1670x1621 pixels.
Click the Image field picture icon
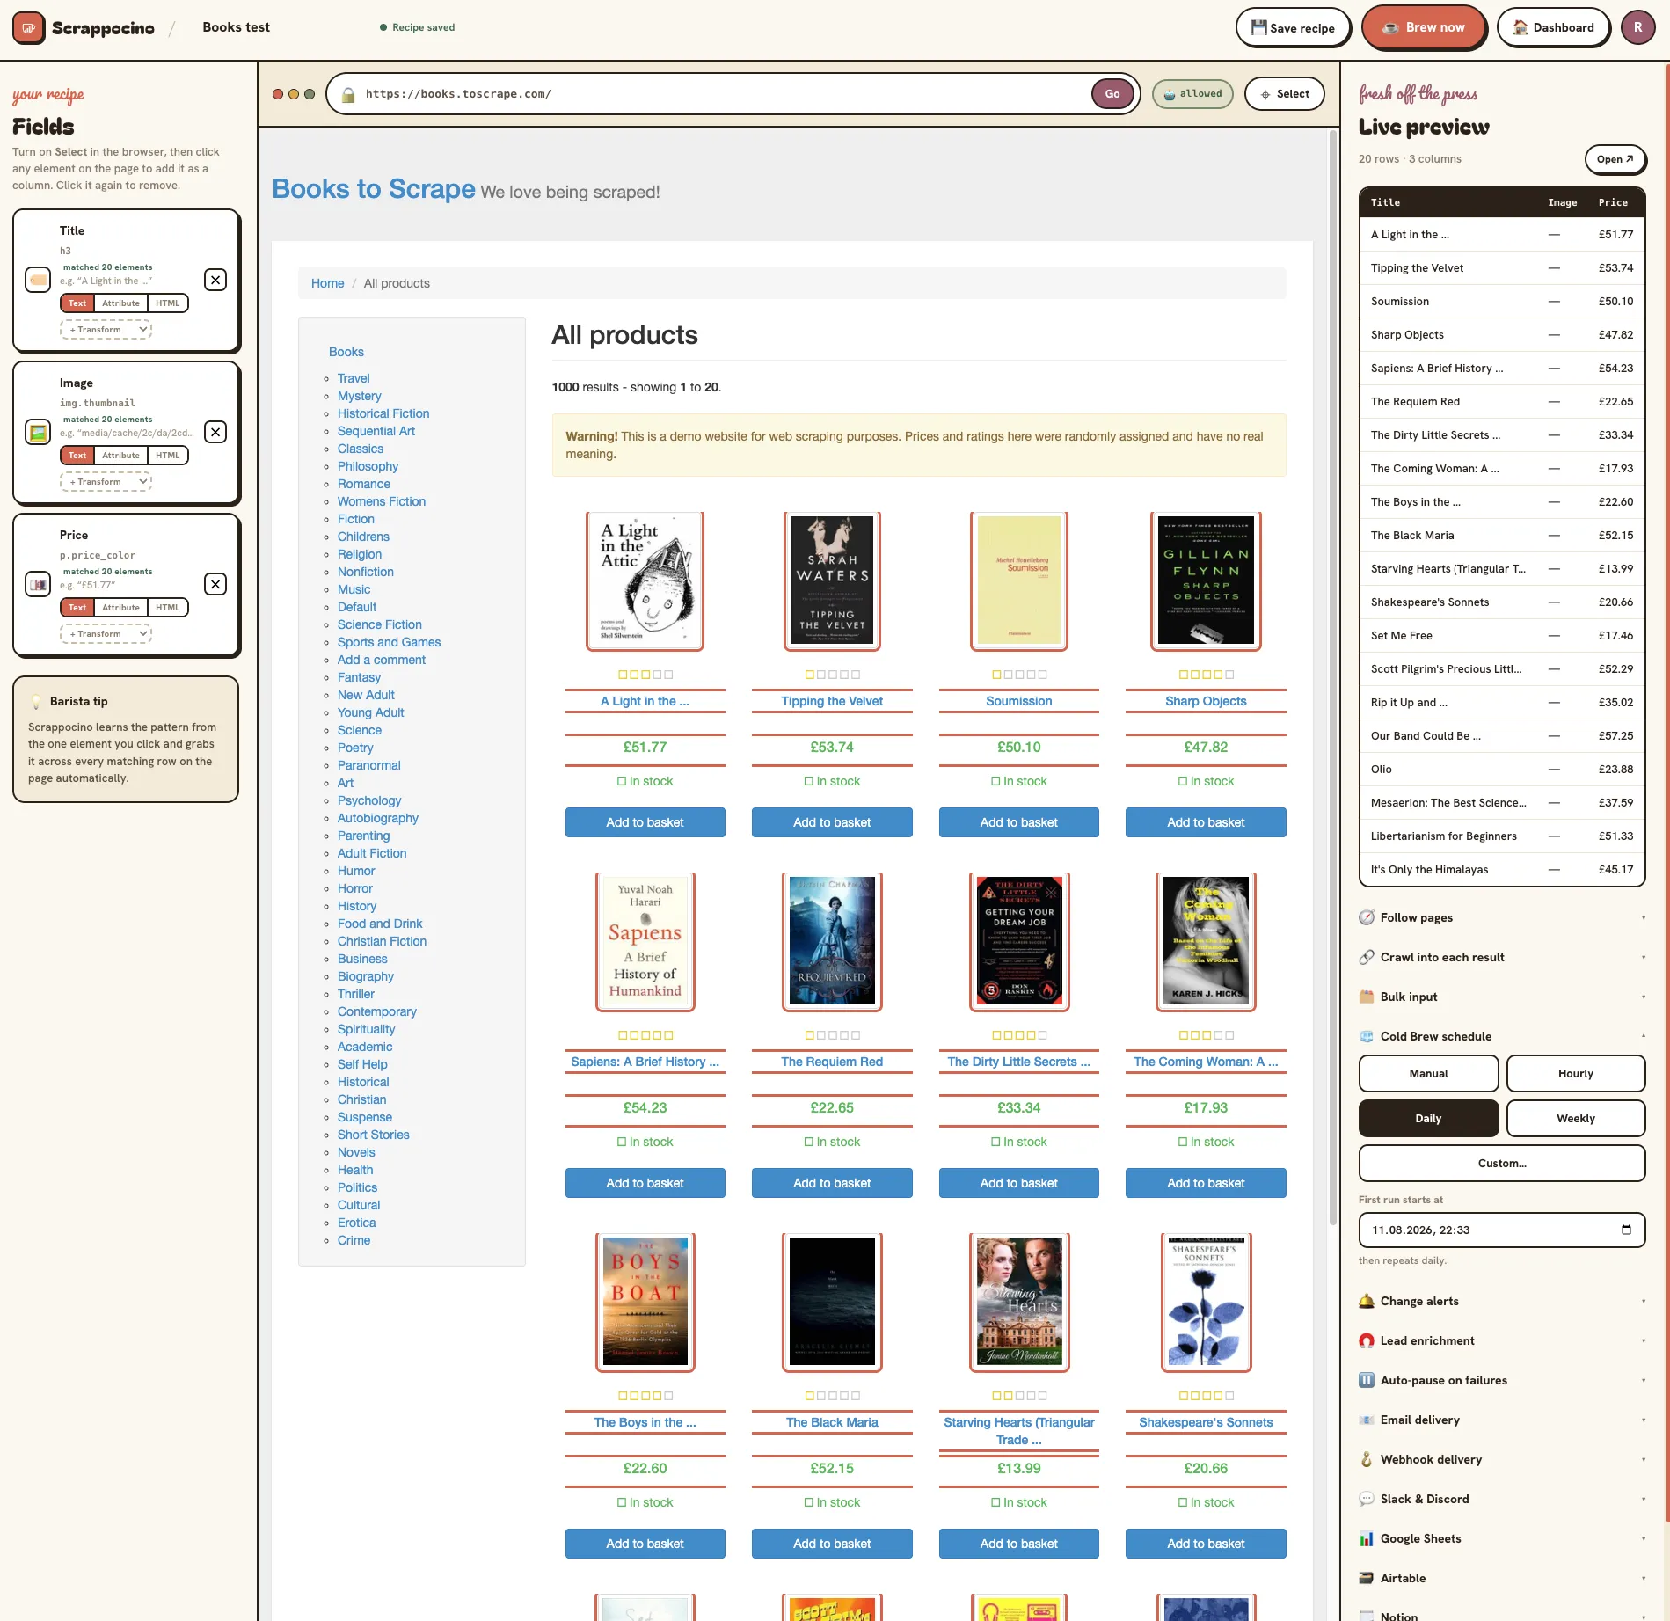pos(38,432)
